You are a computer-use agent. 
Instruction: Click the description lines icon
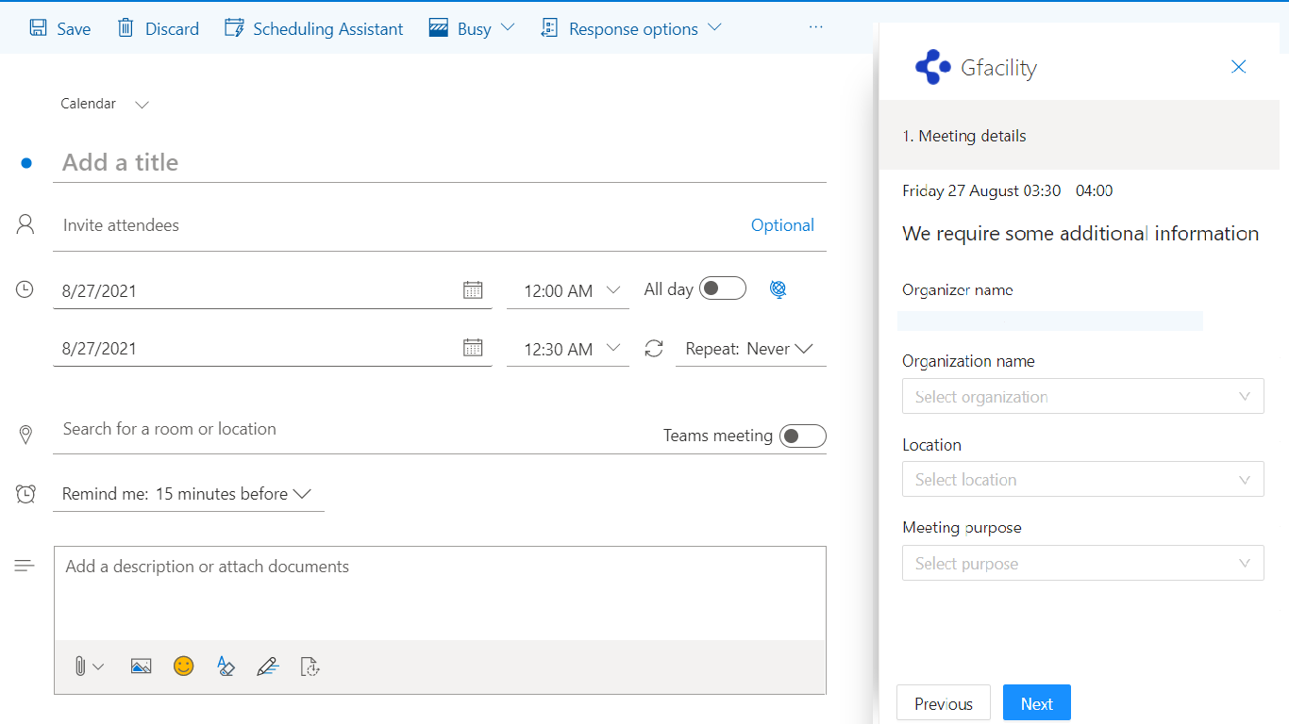(25, 566)
